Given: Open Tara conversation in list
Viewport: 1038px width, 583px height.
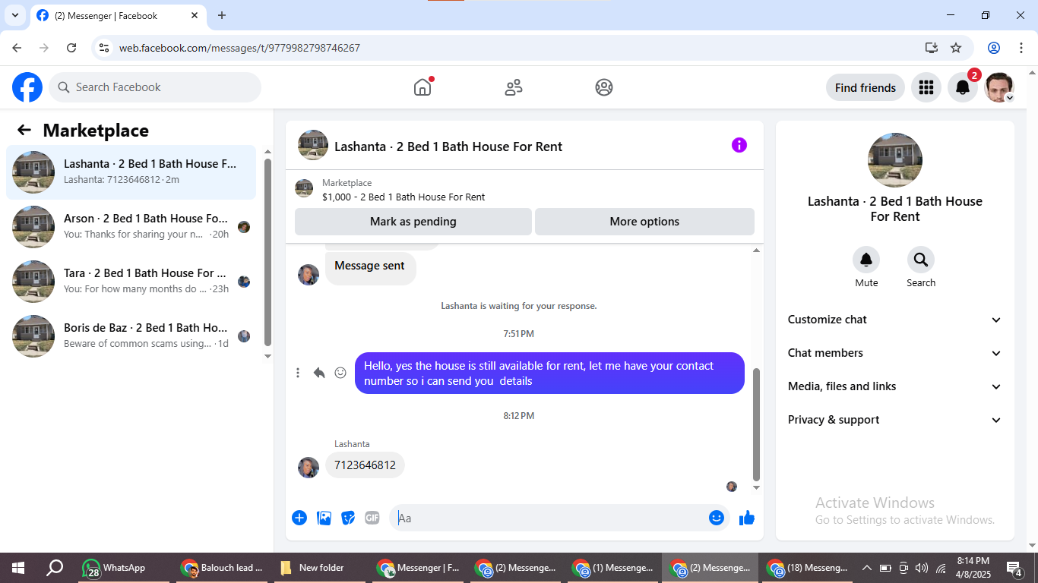Looking at the screenshot, I should click(x=131, y=282).
